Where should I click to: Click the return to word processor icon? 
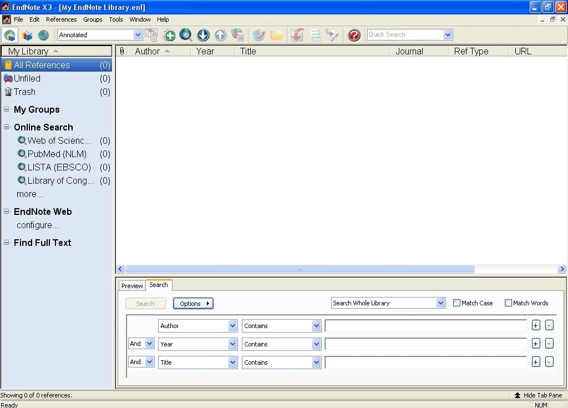click(332, 35)
